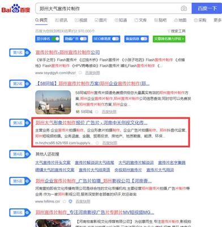This screenshot has width=222, height=227.
Task: Click related search 央视郑州宣传片
Action: (x=128, y=170)
